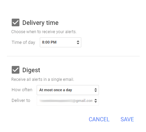Open the How often dropdown

coord(68,90)
